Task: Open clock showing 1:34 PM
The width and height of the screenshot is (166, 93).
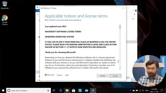Action: tap(154, 90)
